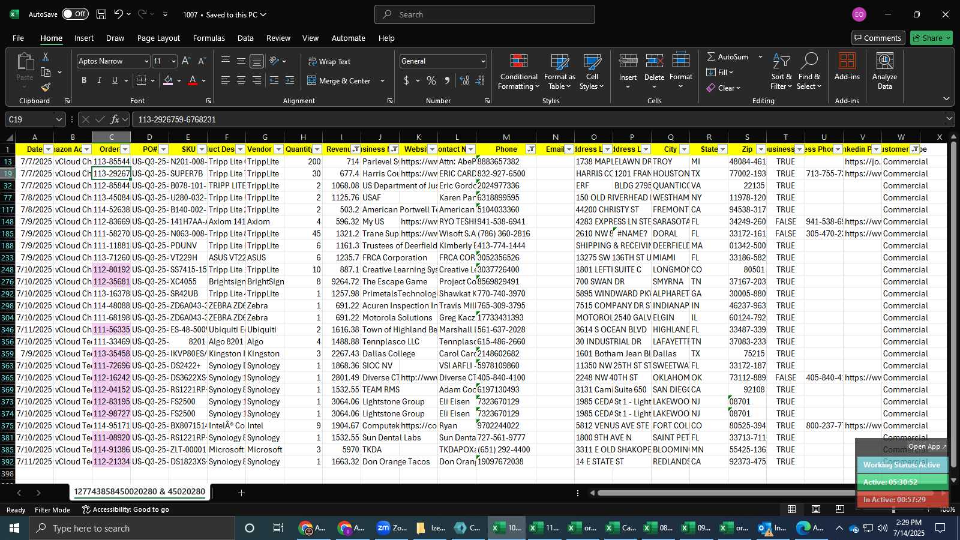Click the Decrease Indent icon
Screen dimensions: 960x540
[x=274, y=80]
